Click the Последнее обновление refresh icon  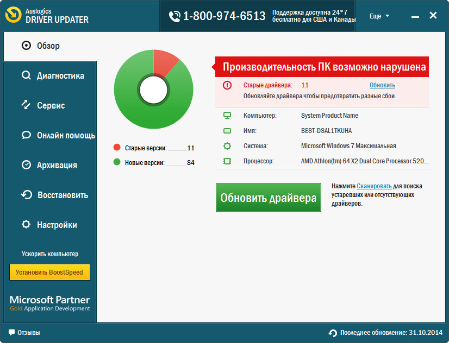pyautogui.click(x=333, y=333)
